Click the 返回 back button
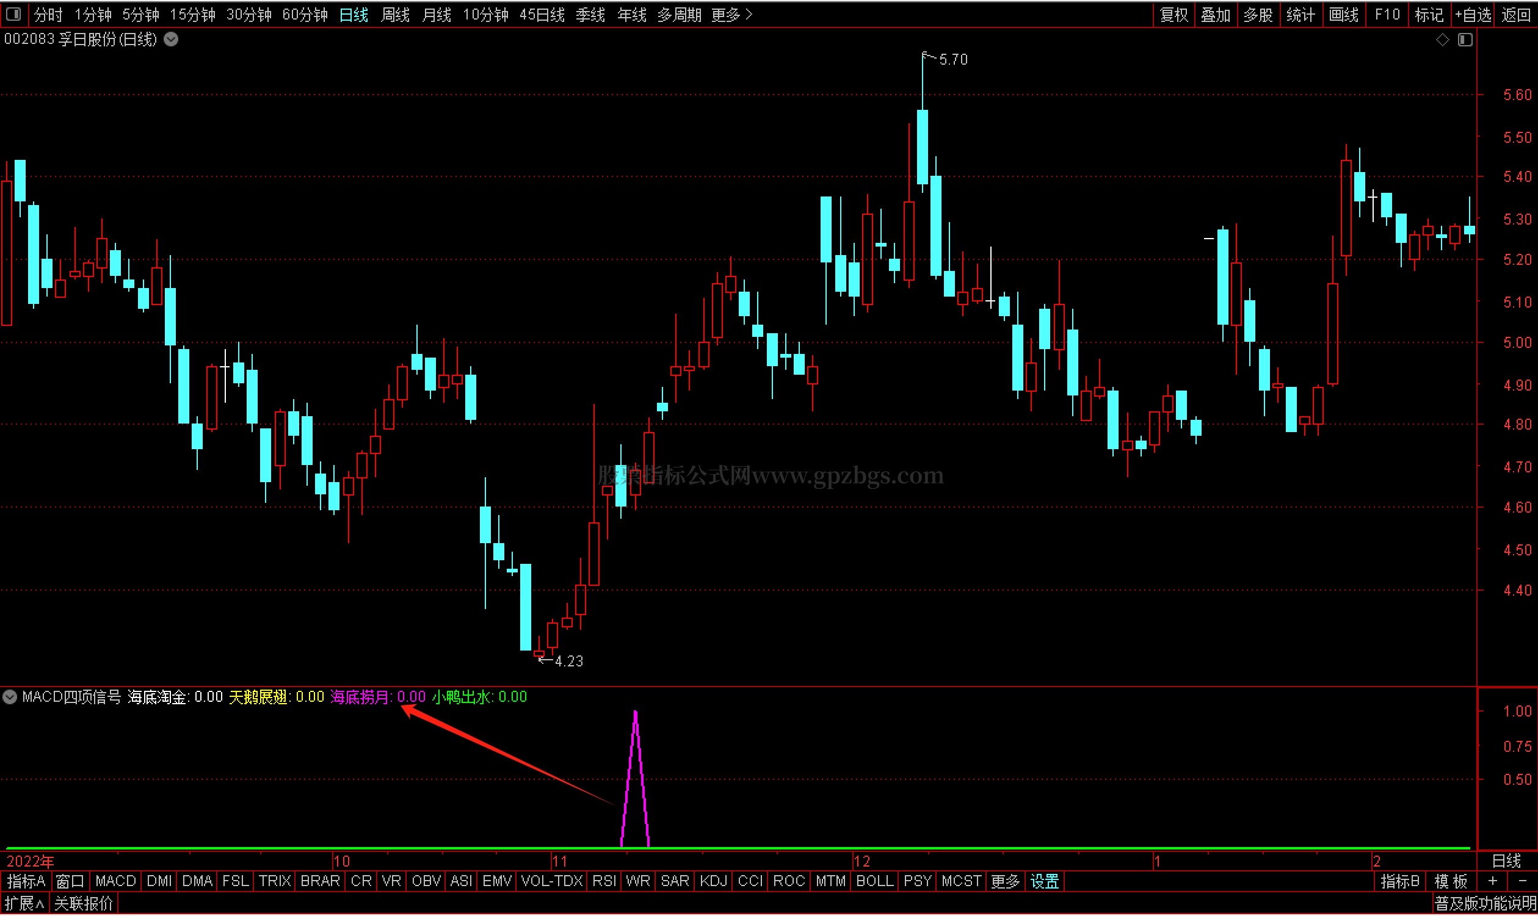 (1515, 14)
